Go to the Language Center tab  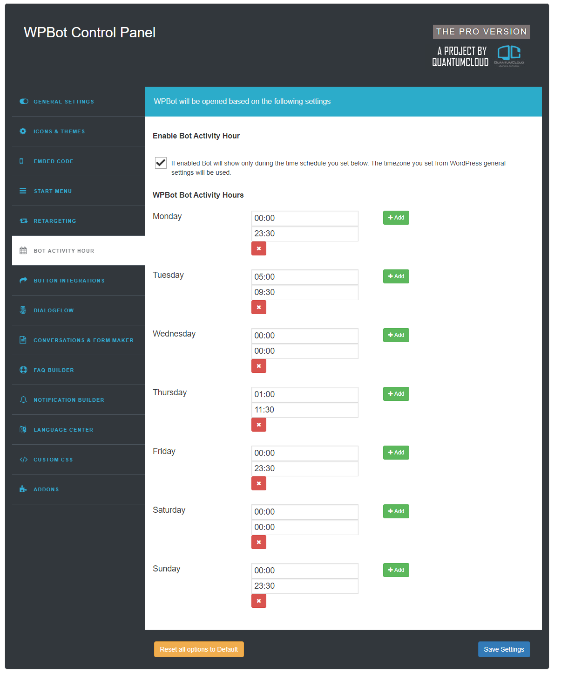click(78, 429)
